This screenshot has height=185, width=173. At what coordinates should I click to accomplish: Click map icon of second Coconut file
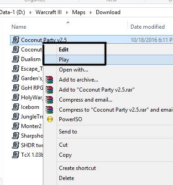point(16,50)
